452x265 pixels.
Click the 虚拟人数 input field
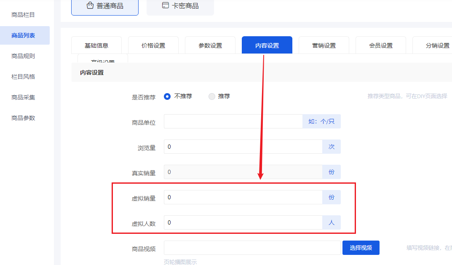[243, 222]
